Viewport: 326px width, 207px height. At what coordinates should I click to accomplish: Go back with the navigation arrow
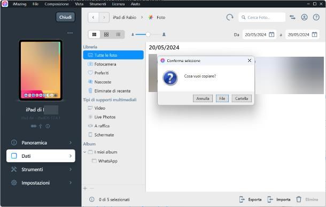tap(93, 18)
